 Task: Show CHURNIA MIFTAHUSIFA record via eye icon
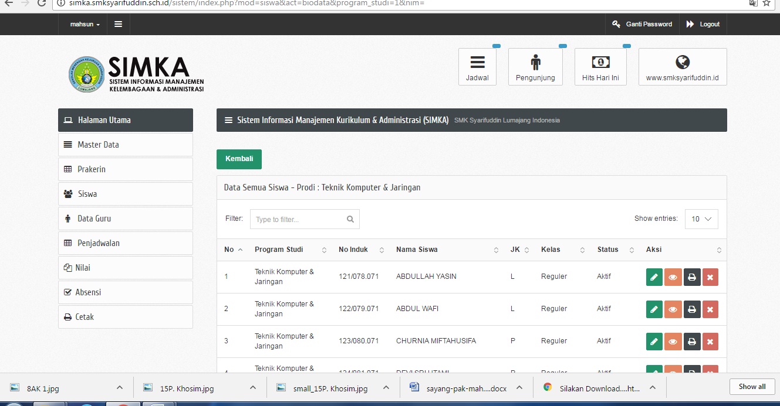(673, 342)
